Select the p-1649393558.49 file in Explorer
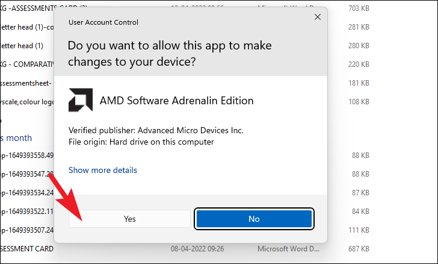 coord(27,156)
